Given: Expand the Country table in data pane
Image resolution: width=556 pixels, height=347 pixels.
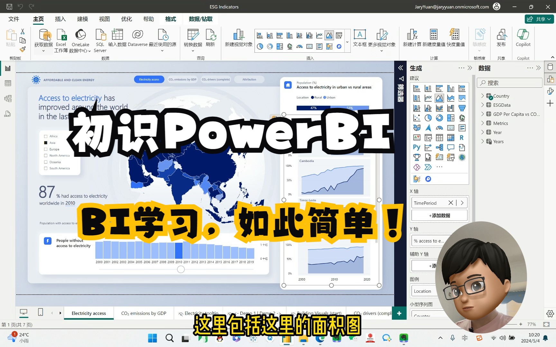Looking at the screenshot, I should pyautogui.click(x=482, y=96).
